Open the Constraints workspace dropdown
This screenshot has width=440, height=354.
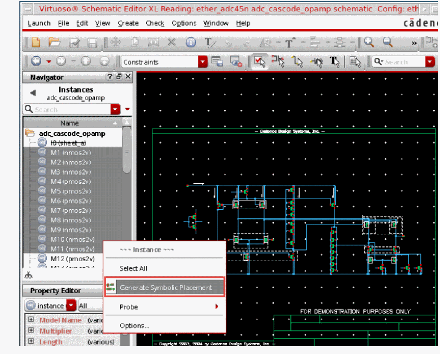(x=203, y=62)
